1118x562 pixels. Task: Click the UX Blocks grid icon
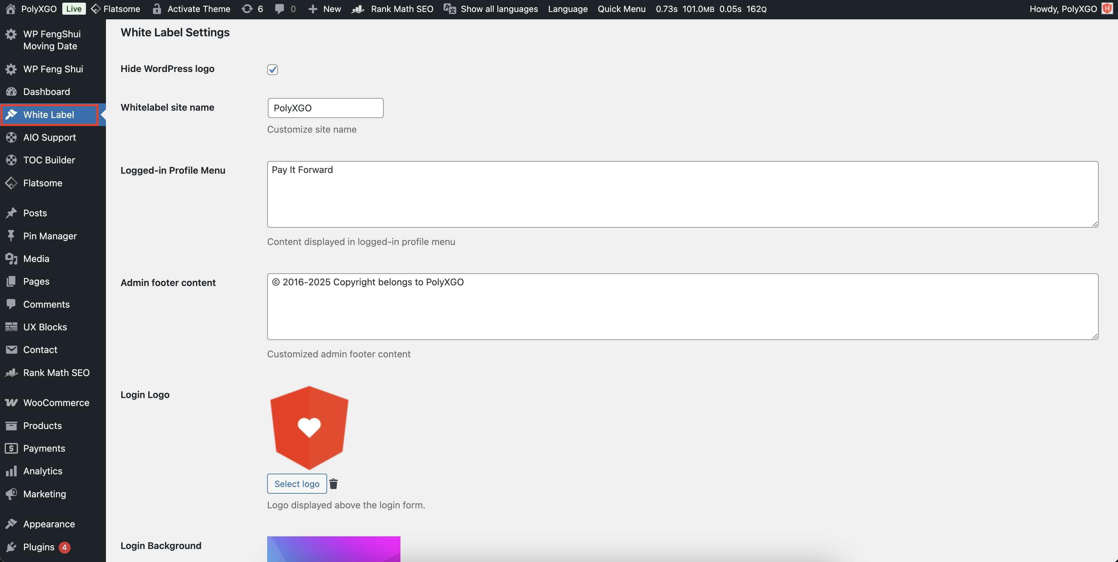click(x=11, y=327)
